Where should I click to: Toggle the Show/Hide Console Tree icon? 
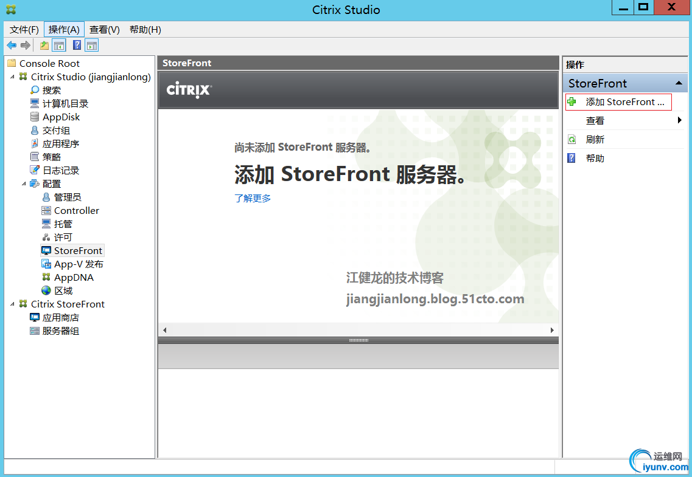tap(58, 45)
